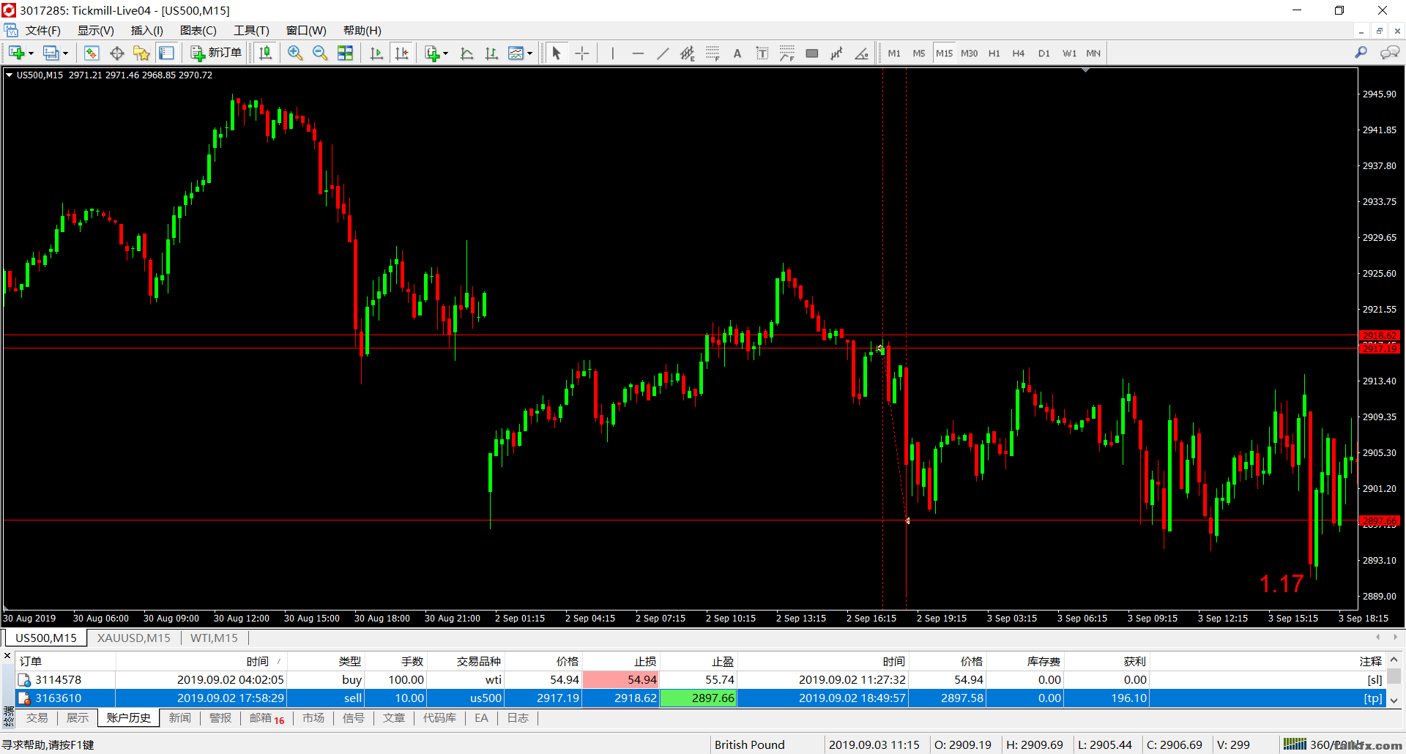Draw a trendline by angle
Viewport: 1406px width, 754px height.
[x=862, y=53]
